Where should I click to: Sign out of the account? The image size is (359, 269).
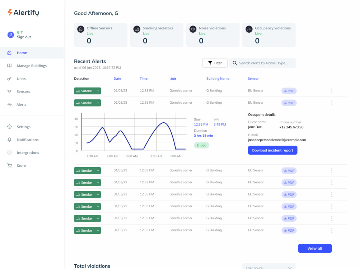(24, 37)
